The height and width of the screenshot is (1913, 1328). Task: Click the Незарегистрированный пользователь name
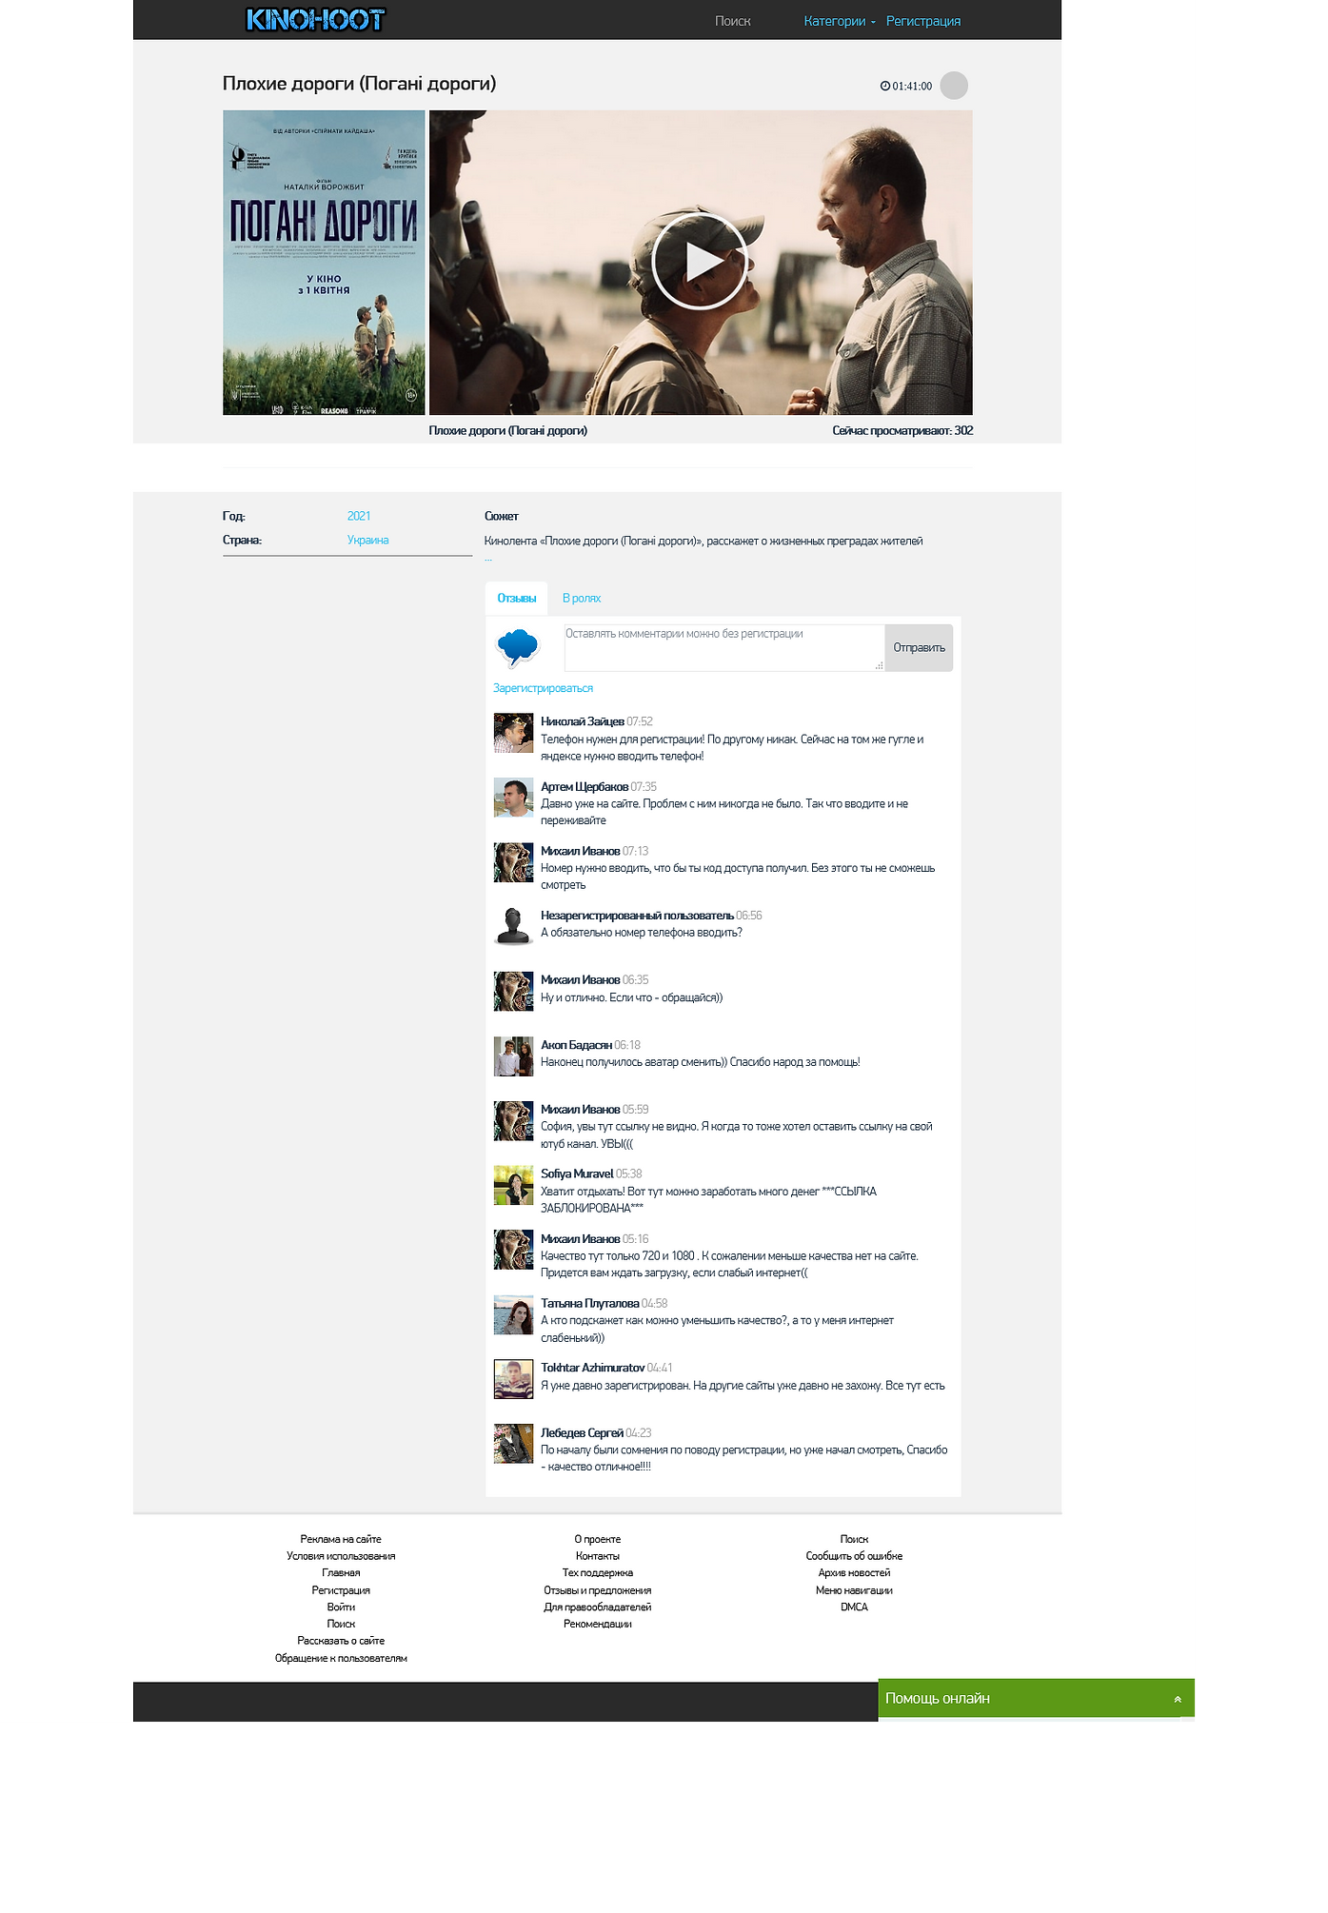[x=637, y=916]
